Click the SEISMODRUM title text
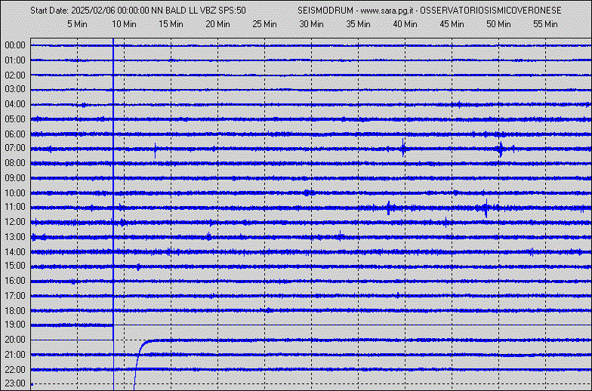This screenshot has width=592, height=391. click(x=325, y=11)
